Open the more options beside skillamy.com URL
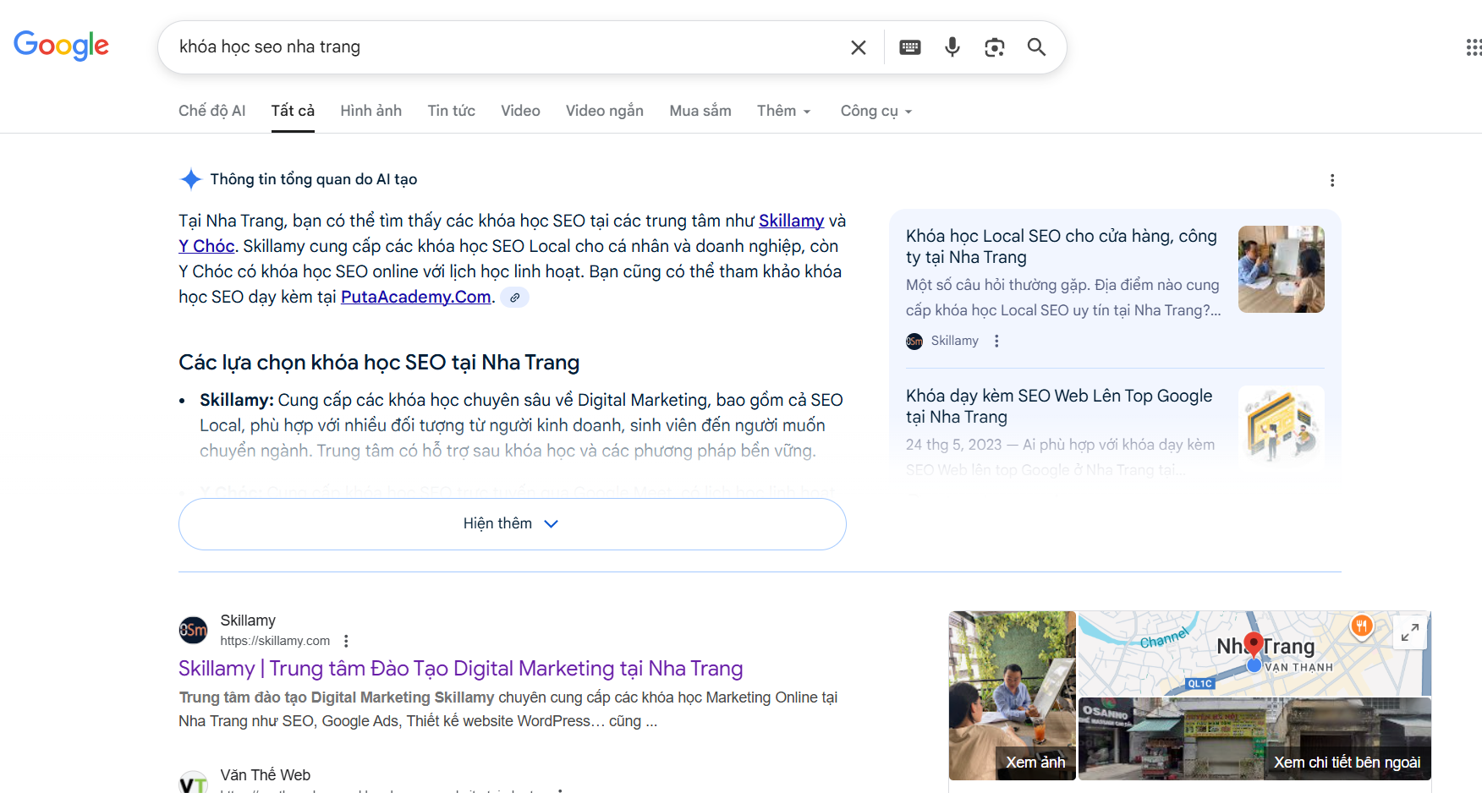The image size is (1482, 793). coord(346,641)
